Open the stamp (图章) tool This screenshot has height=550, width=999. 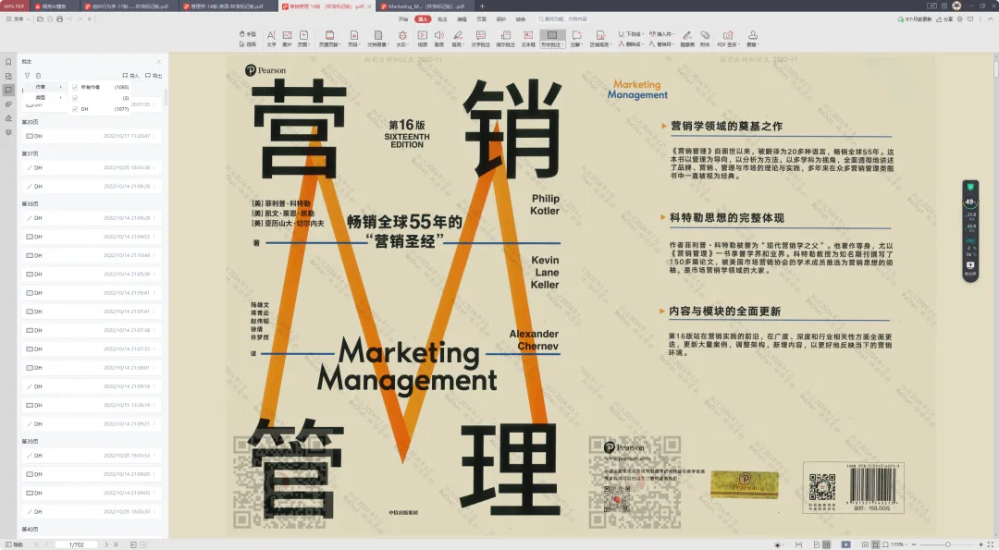click(752, 39)
